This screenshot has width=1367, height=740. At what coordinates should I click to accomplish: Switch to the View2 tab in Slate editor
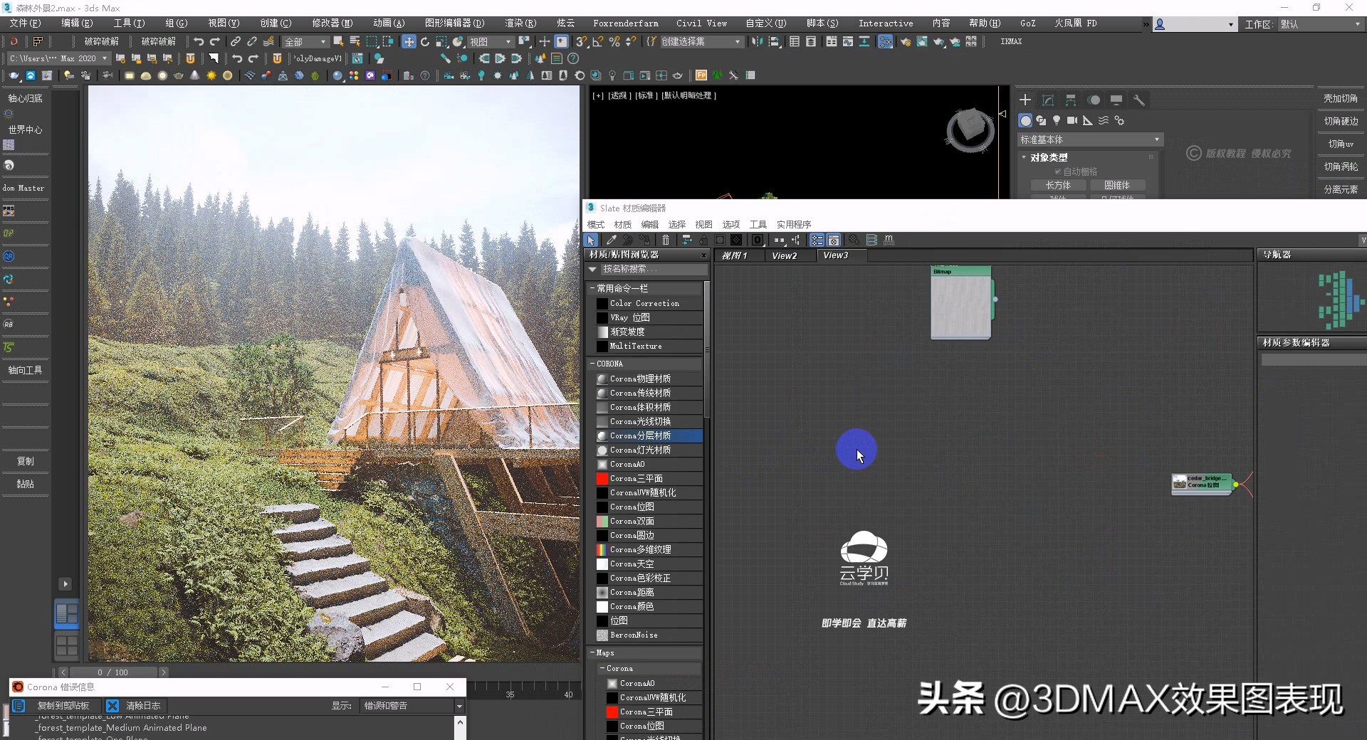(785, 255)
